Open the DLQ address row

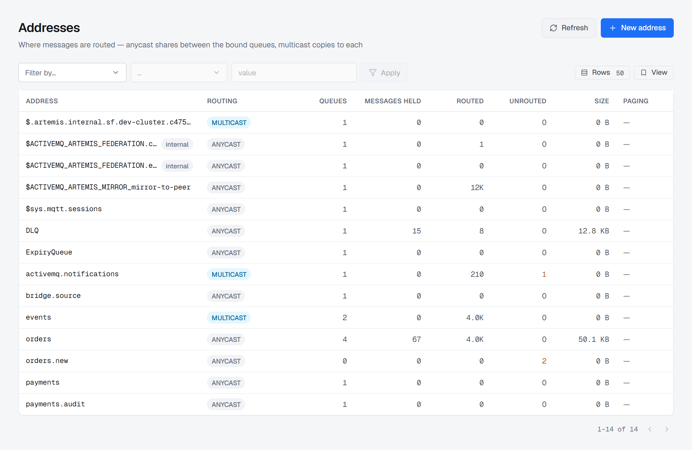[346, 231]
